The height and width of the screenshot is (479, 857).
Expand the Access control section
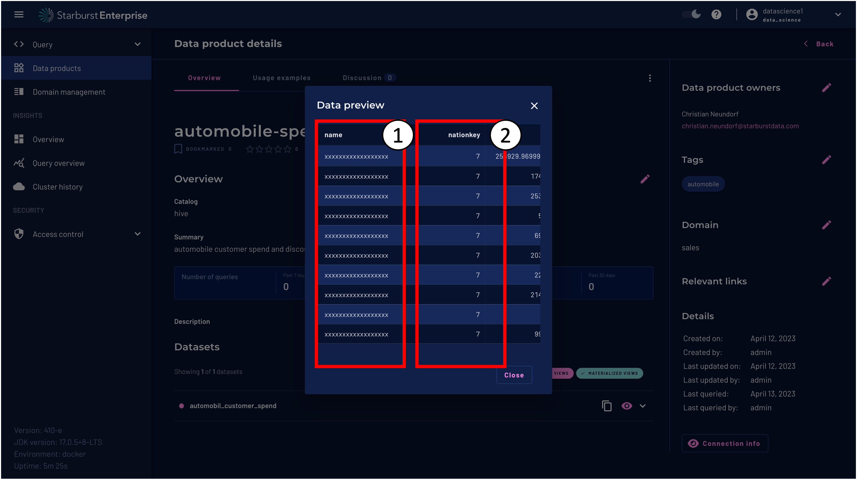pos(138,234)
